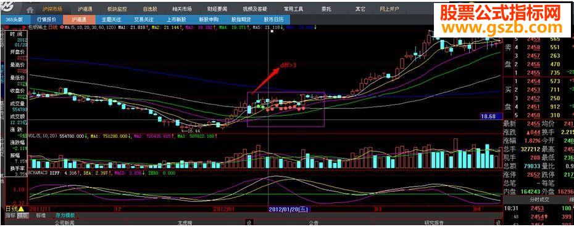This screenshot has height=227, width=574.
Task: Select the 标准 template option
Action: [41, 215]
